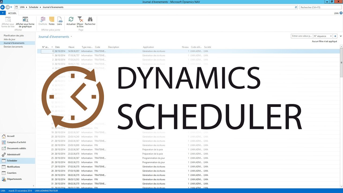Click the Rechercher binoculars button
This screenshot has height=193, width=343.
point(90,21)
